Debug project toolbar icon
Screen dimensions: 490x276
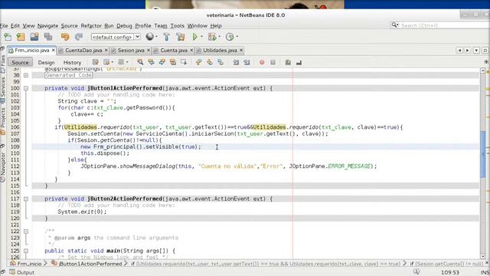[212, 37]
